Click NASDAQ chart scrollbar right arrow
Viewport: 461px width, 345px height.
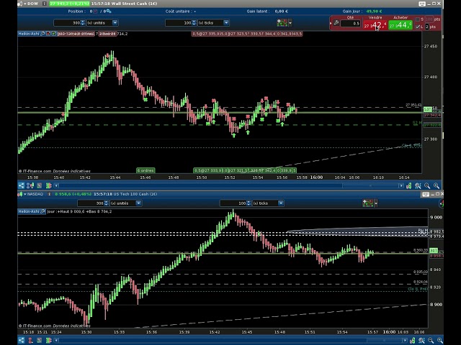(x=405, y=341)
